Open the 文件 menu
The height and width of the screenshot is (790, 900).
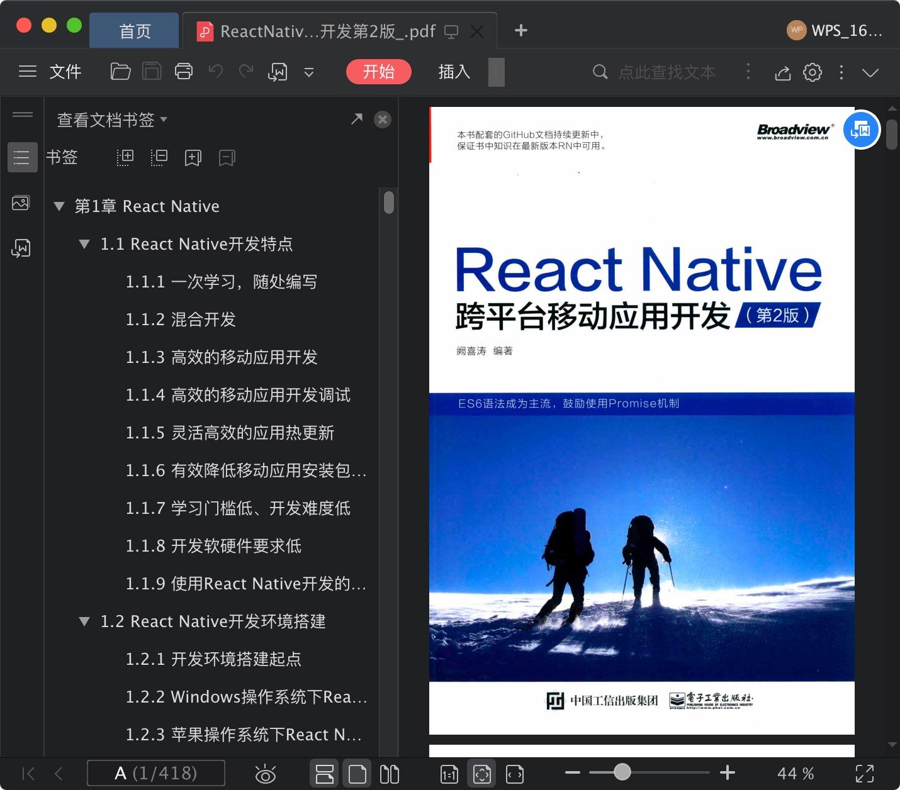(x=65, y=72)
